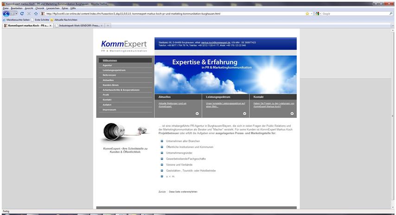Click the site favicon in the address bar
The image size is (396, 215).
pos(43,13)
